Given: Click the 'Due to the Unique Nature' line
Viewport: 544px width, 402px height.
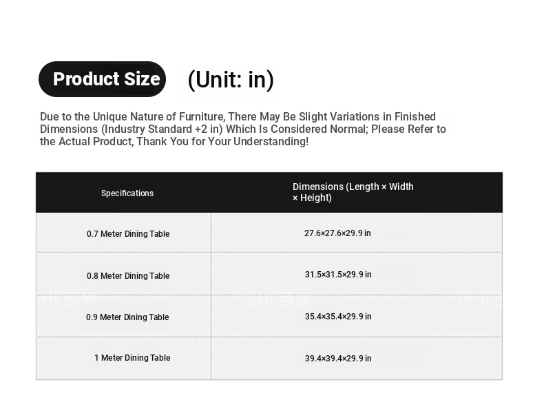Looking at the screenshot, I should tap(238, 116).
